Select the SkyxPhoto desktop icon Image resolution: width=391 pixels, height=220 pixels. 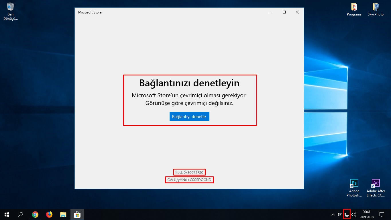pyautogui.click(x=376, y=9)
